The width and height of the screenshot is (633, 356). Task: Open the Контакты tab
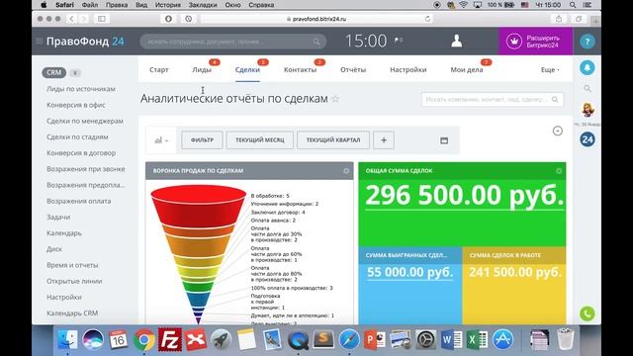[300, 70]
